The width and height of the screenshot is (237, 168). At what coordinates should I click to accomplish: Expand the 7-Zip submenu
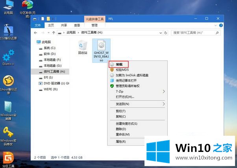coord(164,91)
